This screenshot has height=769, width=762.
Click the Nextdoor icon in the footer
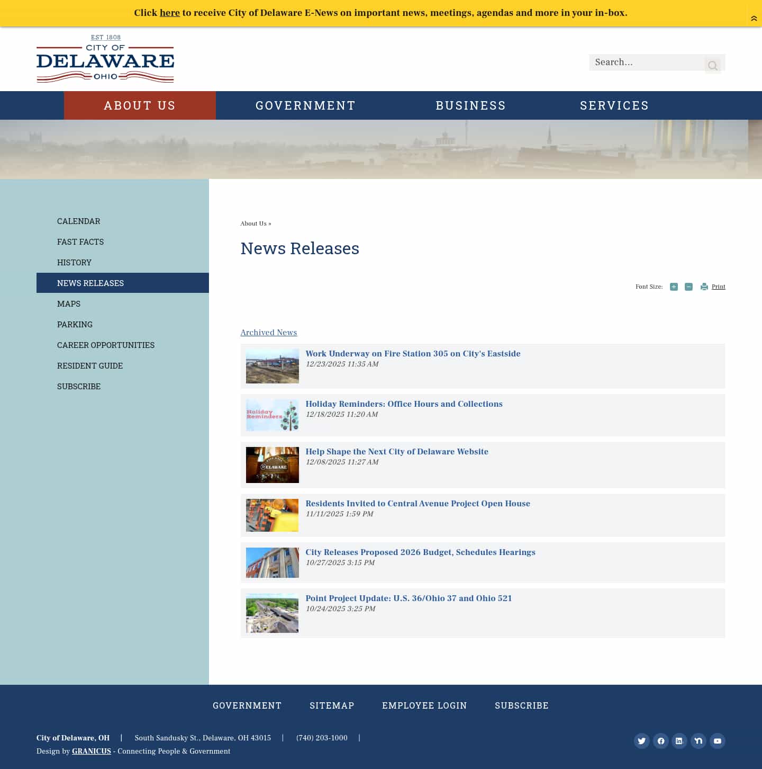[698, 741]
